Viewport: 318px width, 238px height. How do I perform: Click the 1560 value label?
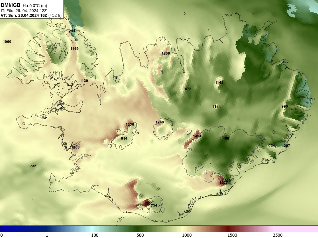[148, 203]
